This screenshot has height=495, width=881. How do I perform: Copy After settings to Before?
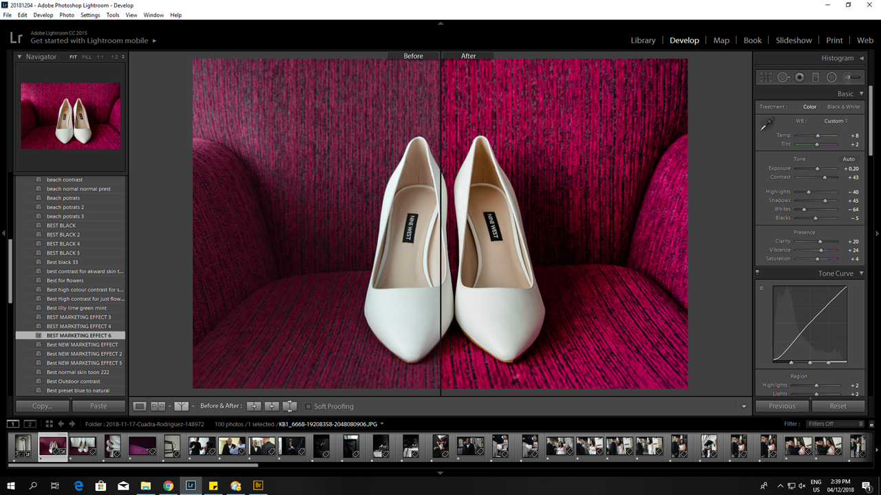pyautogui.click(x=272, y=406)
